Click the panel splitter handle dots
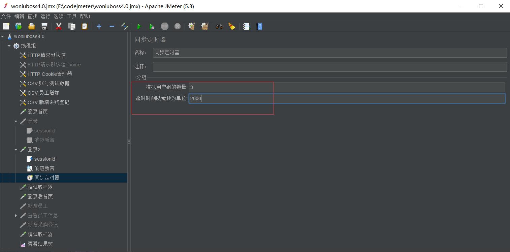510x252 pixels. 129,142
